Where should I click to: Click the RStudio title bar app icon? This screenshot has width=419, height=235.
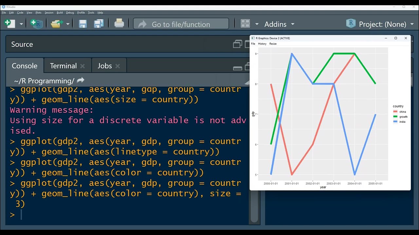tap(4, 7)
